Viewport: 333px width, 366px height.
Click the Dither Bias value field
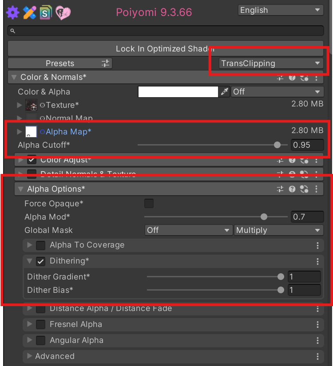pyautogui.click(x=304, y=290)
